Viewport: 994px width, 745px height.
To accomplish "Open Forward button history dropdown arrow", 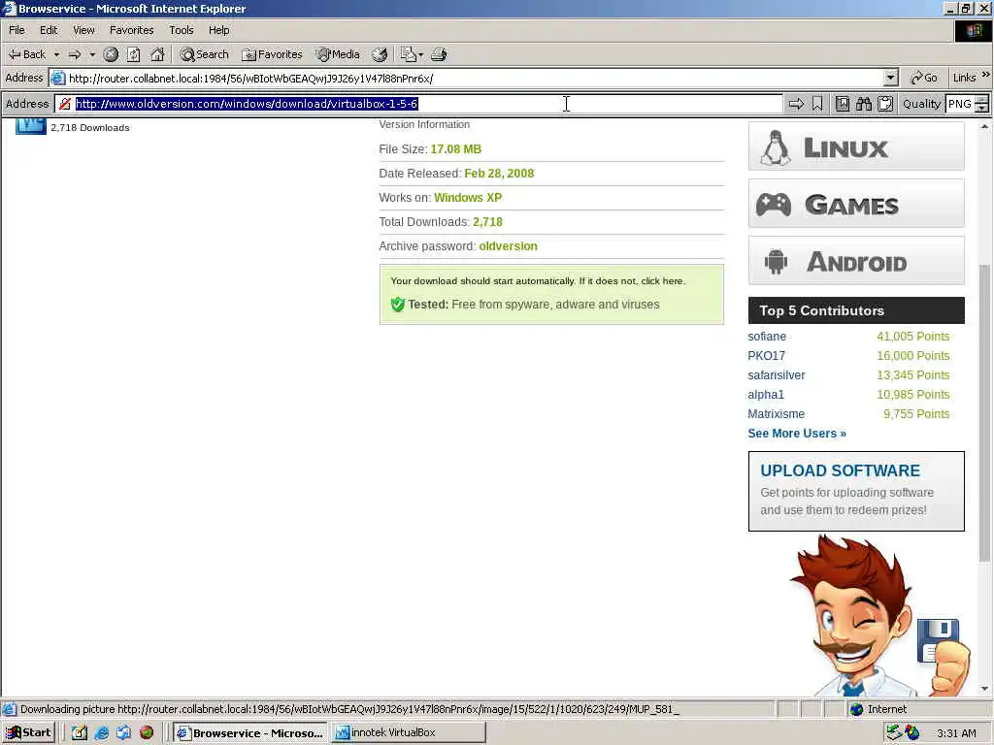I will 92,54.
